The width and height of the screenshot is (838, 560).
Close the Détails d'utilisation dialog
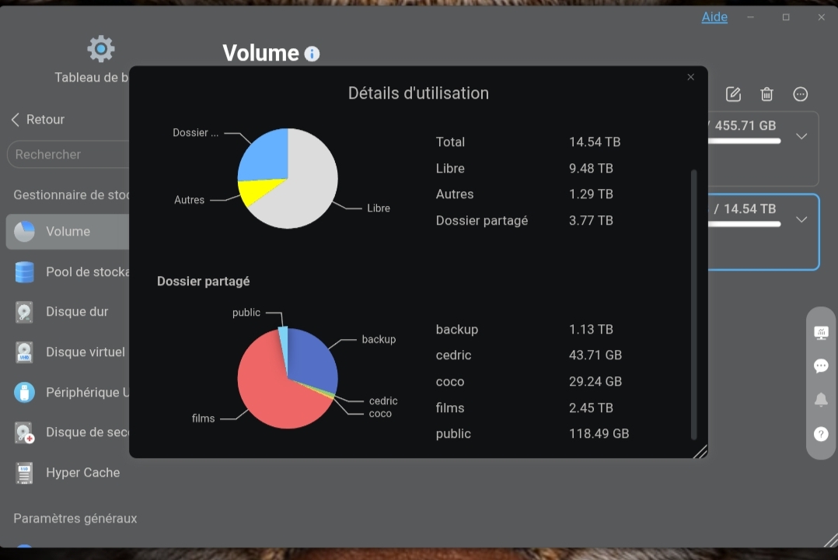[x=690, y=77]
